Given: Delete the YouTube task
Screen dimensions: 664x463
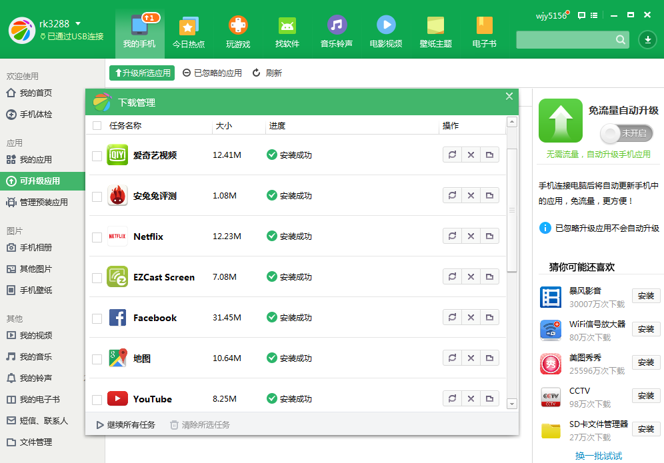Looking at the screenshot, I should 471,398.
